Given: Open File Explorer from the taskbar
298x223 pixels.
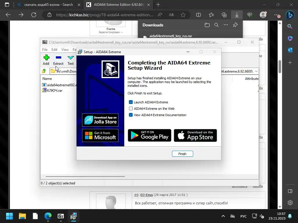Looking at the screenshot, I should [x=22, y=216].
